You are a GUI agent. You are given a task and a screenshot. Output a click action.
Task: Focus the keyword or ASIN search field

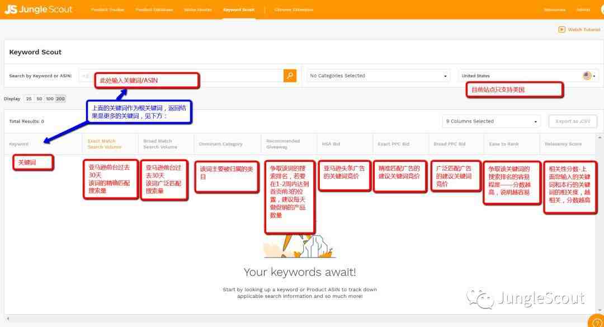click(181, 76)
